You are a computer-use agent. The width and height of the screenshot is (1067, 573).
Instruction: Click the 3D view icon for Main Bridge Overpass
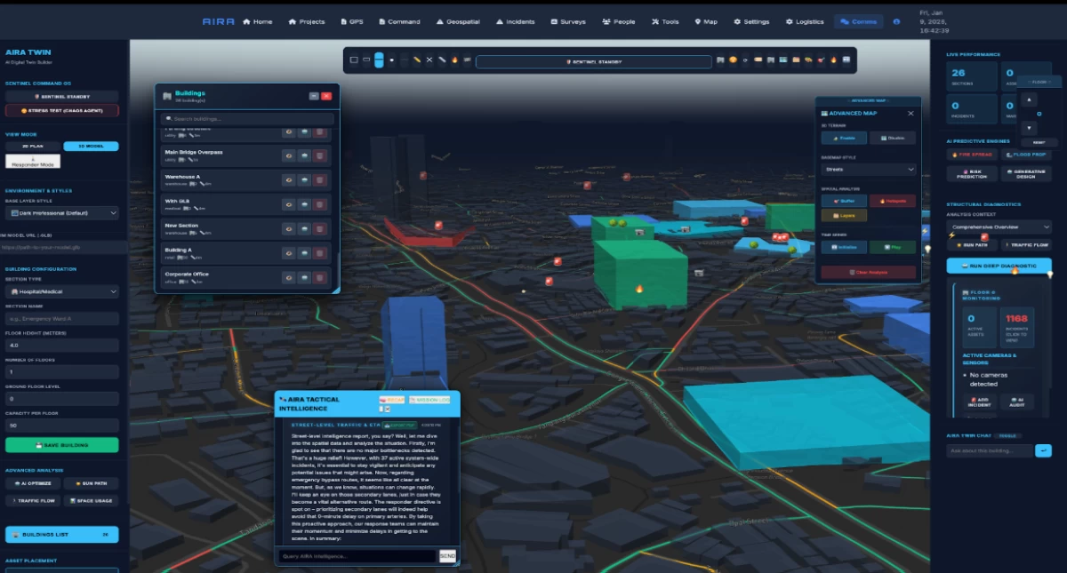pos(304,155)
